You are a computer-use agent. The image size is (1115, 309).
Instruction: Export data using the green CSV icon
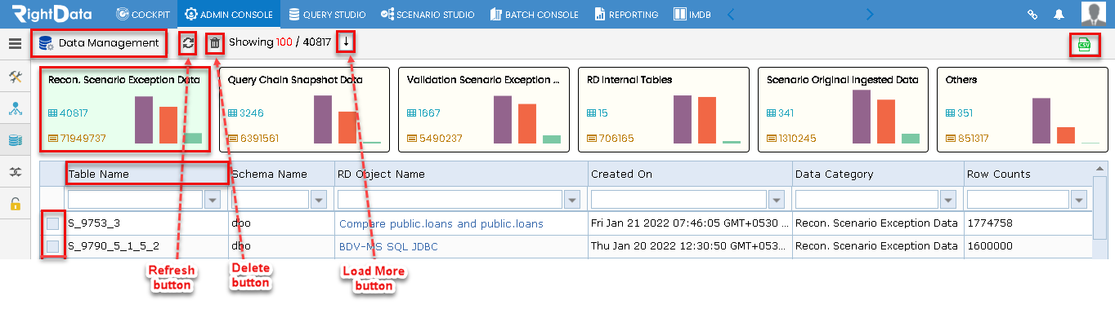pyautogui.click(x=1084, y=45)
